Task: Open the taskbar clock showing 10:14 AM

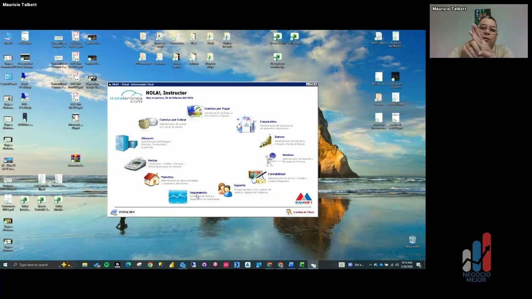Action: pos(406,265)
